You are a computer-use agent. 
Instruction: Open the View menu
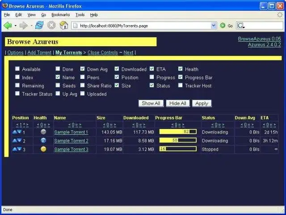click(x=31, y=15)
